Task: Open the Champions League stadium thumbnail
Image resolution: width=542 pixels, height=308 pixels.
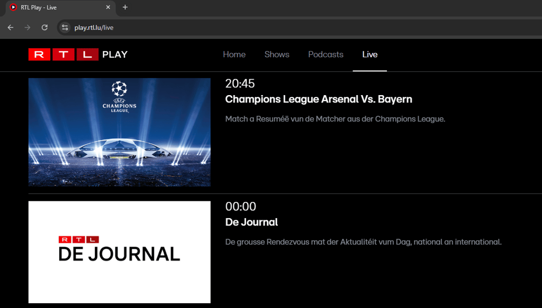Action: tap(119, 132)
